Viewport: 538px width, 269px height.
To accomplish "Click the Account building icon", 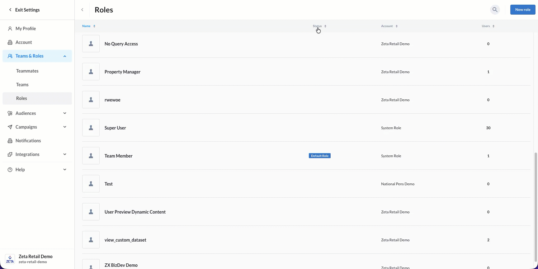I will click(x=10, y=42).
